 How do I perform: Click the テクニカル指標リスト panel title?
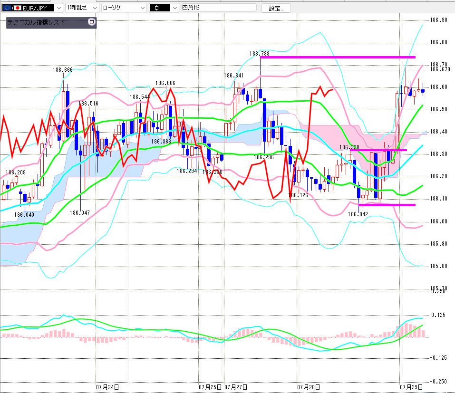pos(36,22)
